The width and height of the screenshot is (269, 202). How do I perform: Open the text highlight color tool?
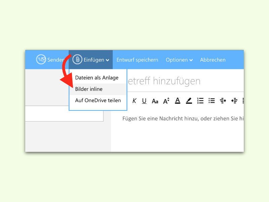(x=189, y=101)
